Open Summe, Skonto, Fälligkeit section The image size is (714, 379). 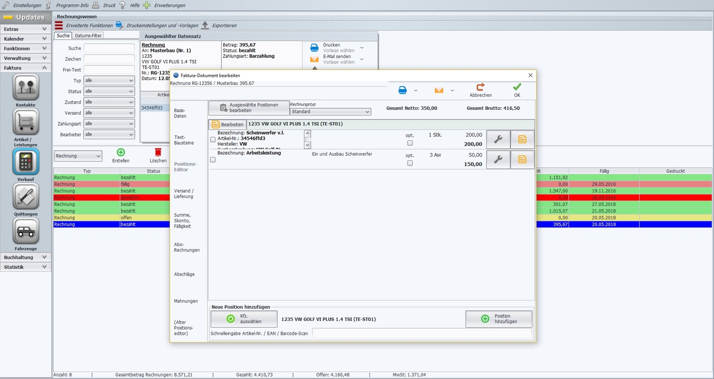183,221
